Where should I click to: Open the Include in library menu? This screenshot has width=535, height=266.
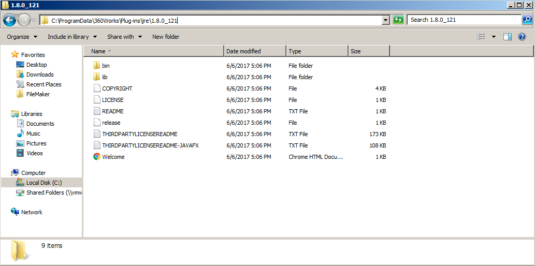73,37
